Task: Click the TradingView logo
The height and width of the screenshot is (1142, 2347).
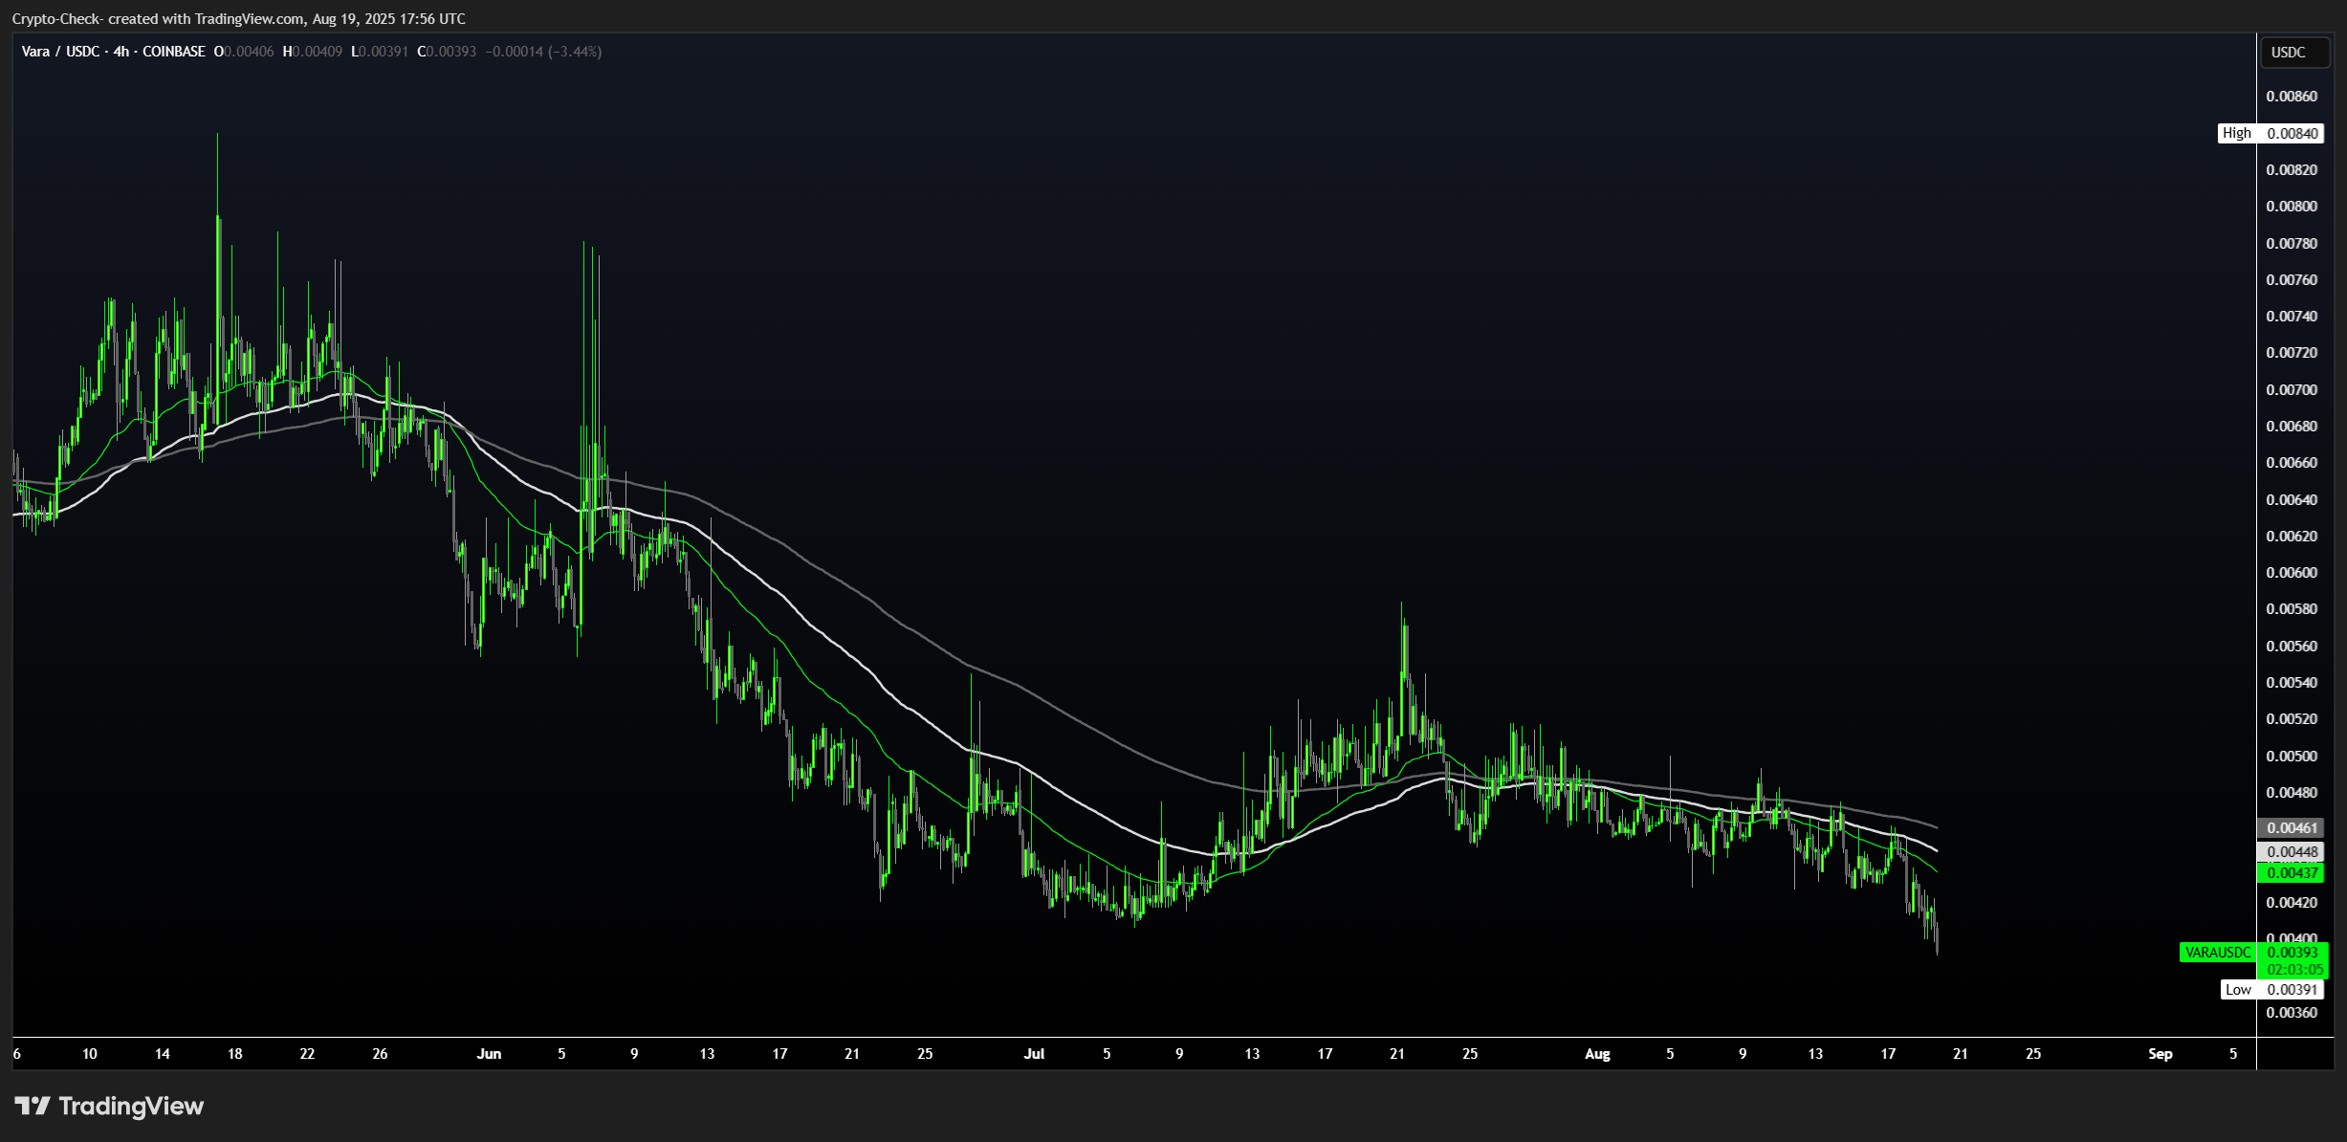Action: (109, 1107)
